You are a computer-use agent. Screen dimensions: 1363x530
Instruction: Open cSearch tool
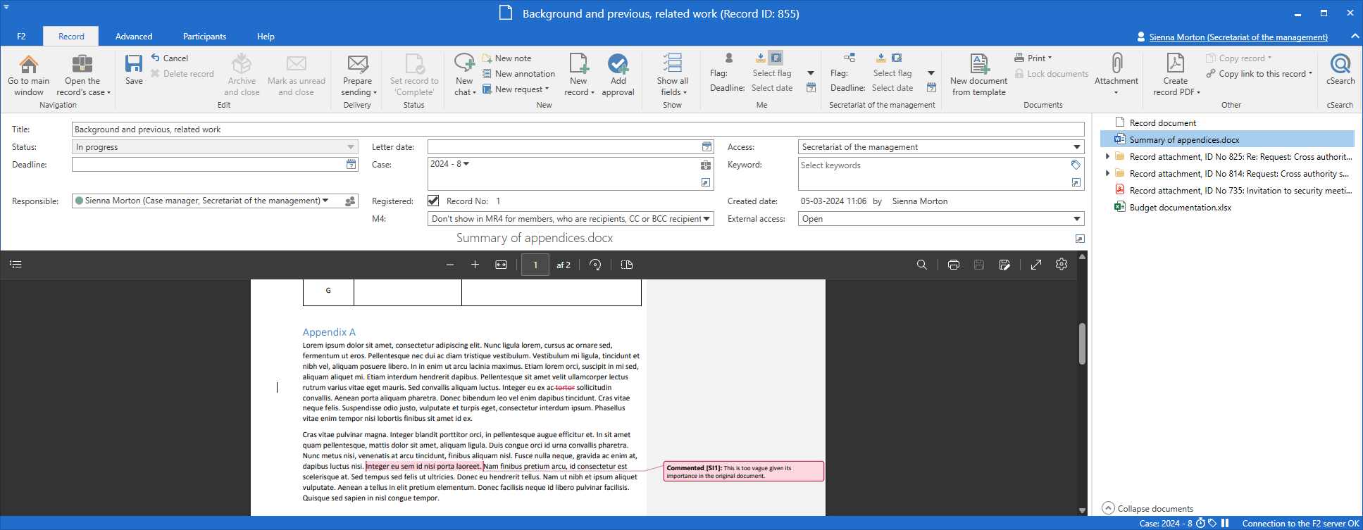1340,65
